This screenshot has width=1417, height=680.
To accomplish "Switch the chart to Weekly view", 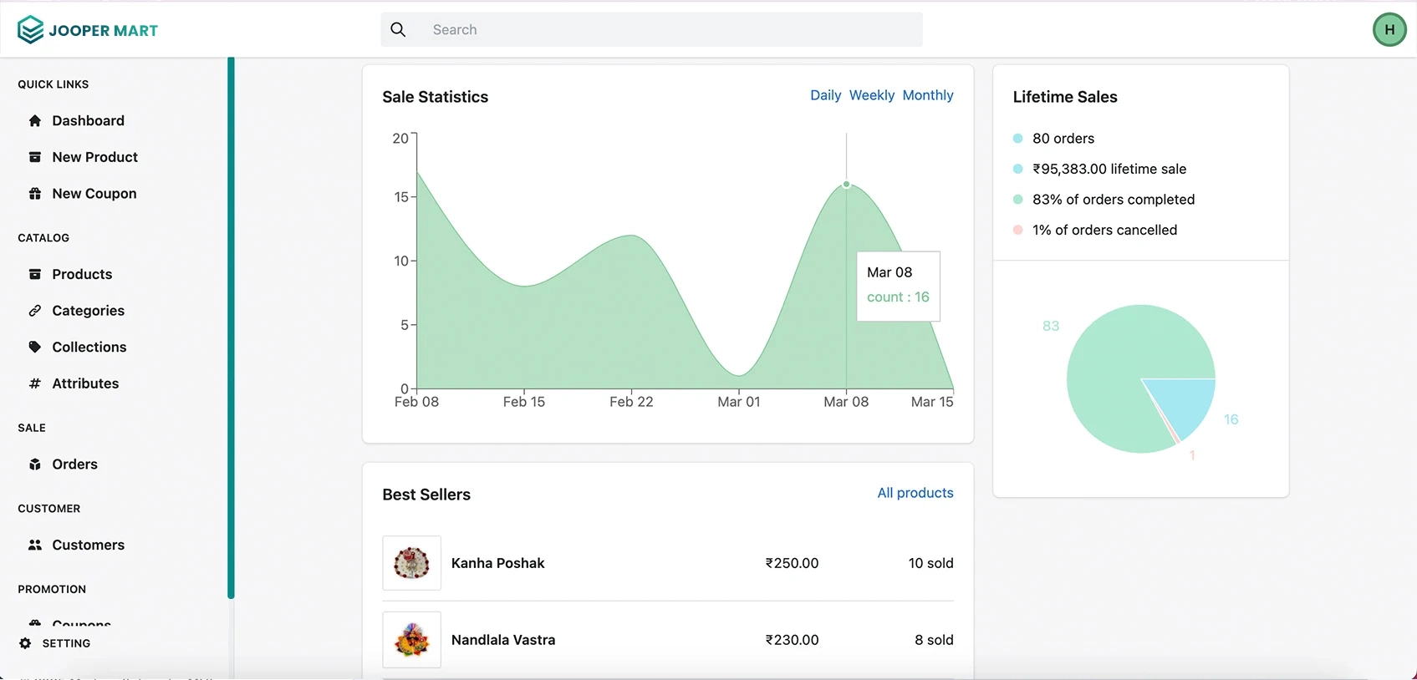I will 871,95.
